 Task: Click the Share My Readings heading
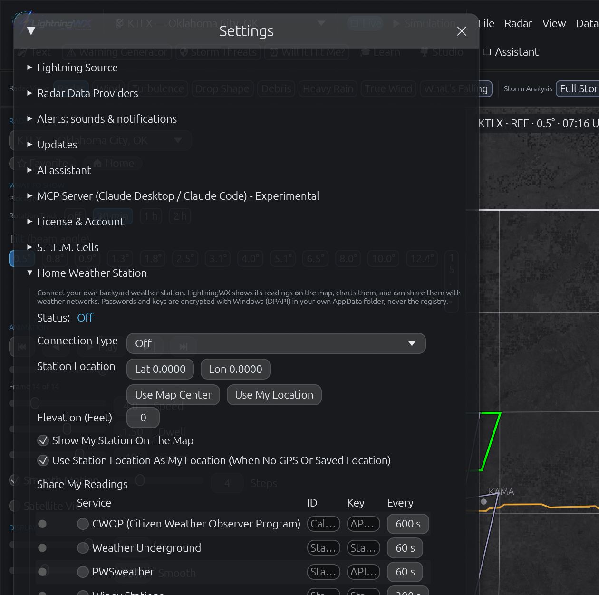82,484
